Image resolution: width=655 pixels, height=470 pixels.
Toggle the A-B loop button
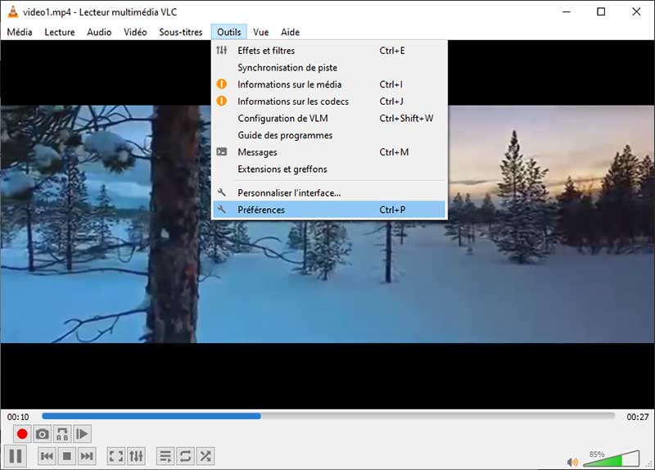[x=62, y=434]
